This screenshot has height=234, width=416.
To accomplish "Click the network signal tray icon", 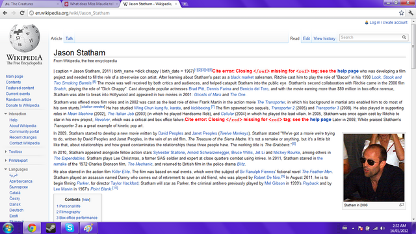I will [375, 228].
